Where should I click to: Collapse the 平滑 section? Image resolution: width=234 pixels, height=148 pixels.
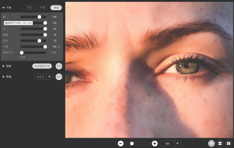pyautogui.click(x=3, y=7)
